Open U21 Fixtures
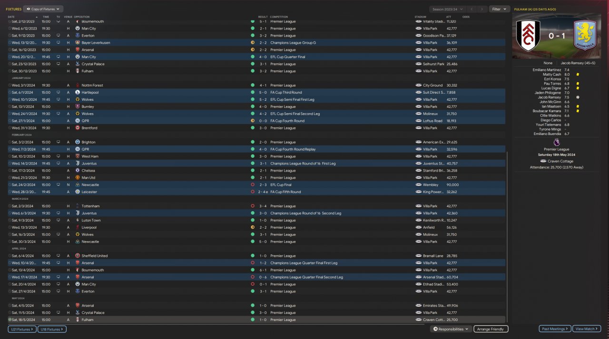 click(x=21, y=329)
